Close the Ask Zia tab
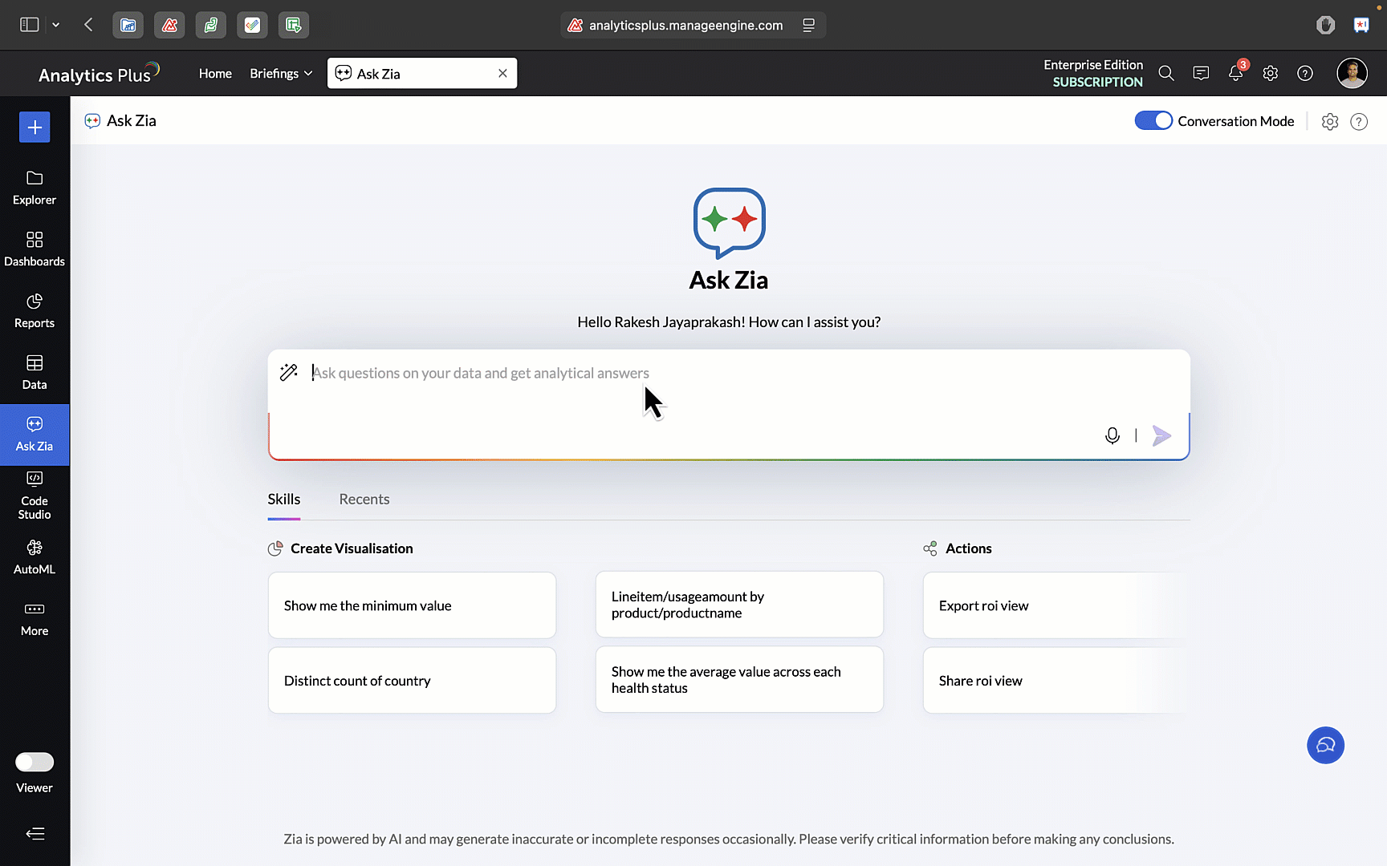 click(502, 74)
